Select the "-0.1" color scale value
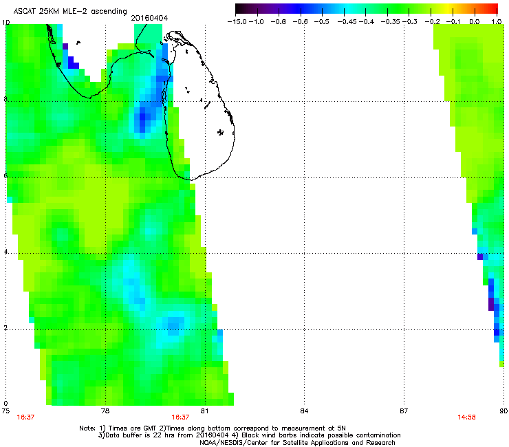 pyautogui.click(x=453, y=22)
